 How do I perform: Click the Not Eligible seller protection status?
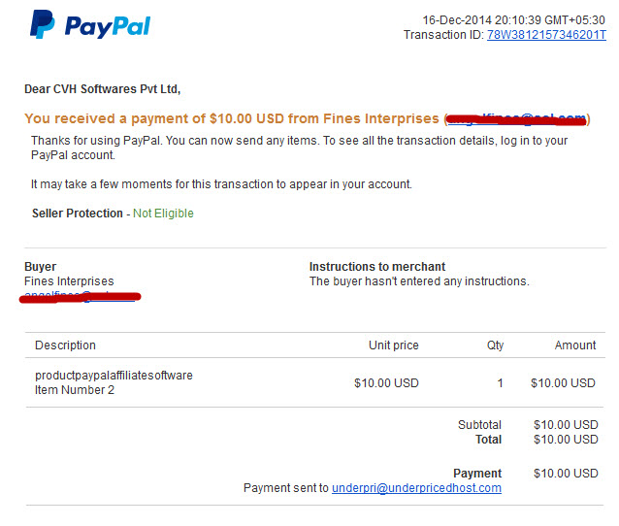(163, 214)
